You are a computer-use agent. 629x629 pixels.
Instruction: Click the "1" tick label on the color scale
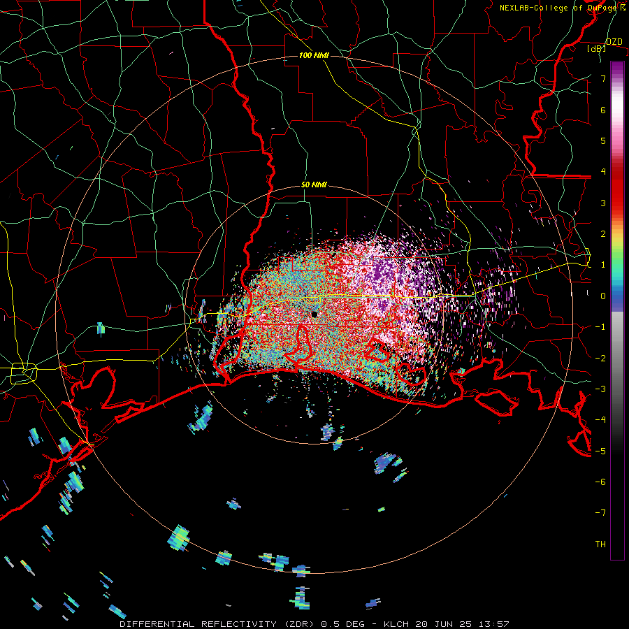pyautogui.click(x=603, y=265)
